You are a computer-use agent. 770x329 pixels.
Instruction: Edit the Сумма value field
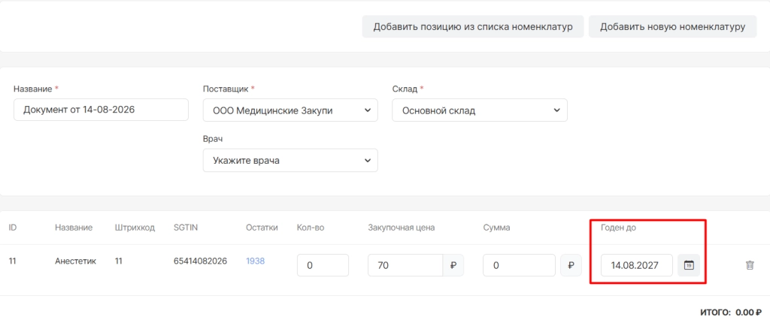pos(519,265)
